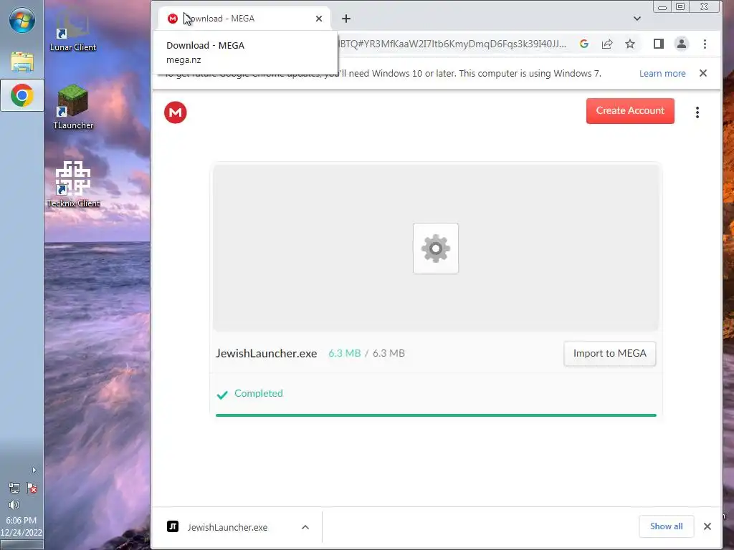Image resolution: width=734 pixels, height=550 pixels.
Task: Click the address bar URL text
Action: (x=452, y=44)
